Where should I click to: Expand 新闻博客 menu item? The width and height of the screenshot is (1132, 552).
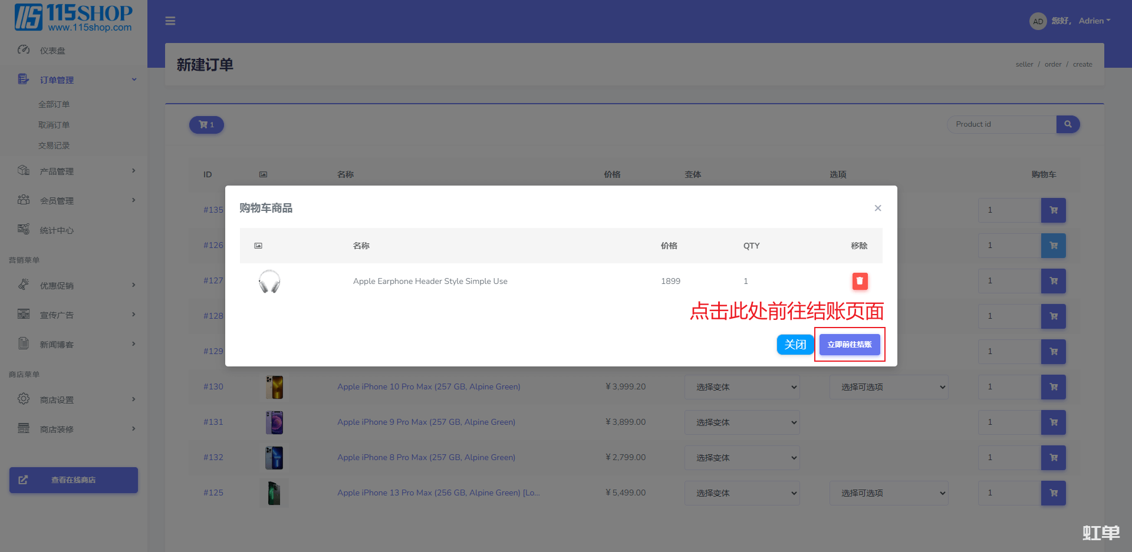click(x=74, y=344)
